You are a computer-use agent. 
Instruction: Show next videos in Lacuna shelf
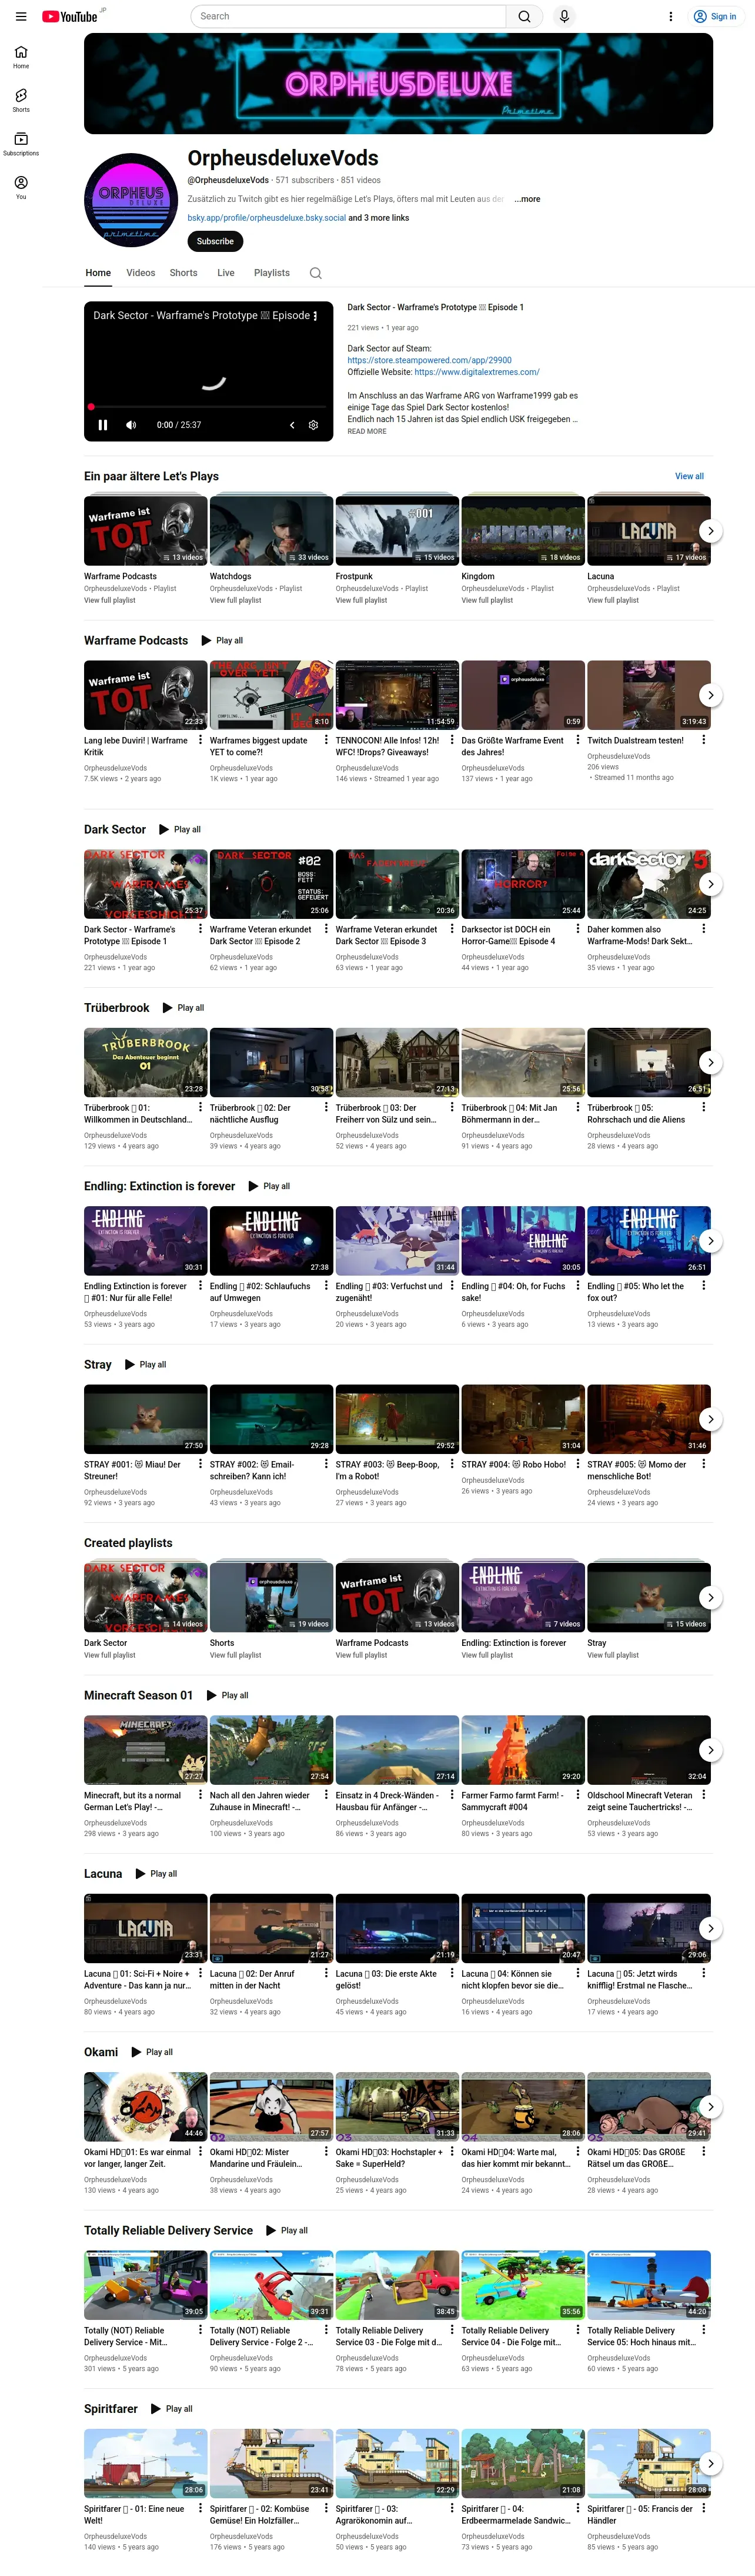710,1928
